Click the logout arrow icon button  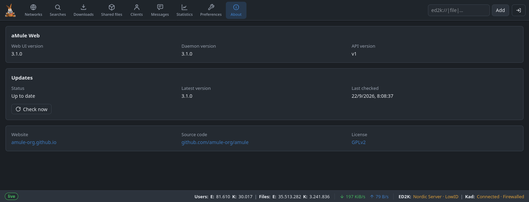pyautogui.click(x=519, y=10)
